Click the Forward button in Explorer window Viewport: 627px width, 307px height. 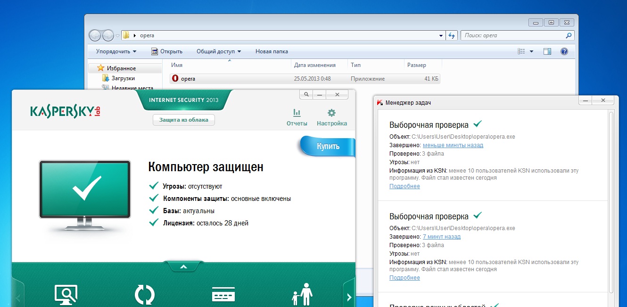[x=108, y=35]
